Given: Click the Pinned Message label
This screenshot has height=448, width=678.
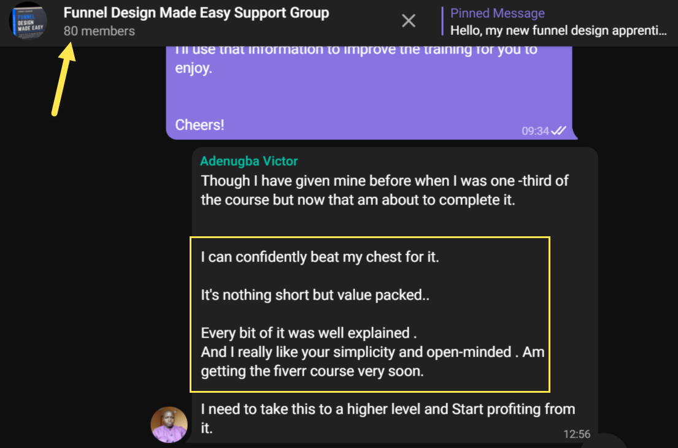Looking at the screenshot, I should point(497,14).
